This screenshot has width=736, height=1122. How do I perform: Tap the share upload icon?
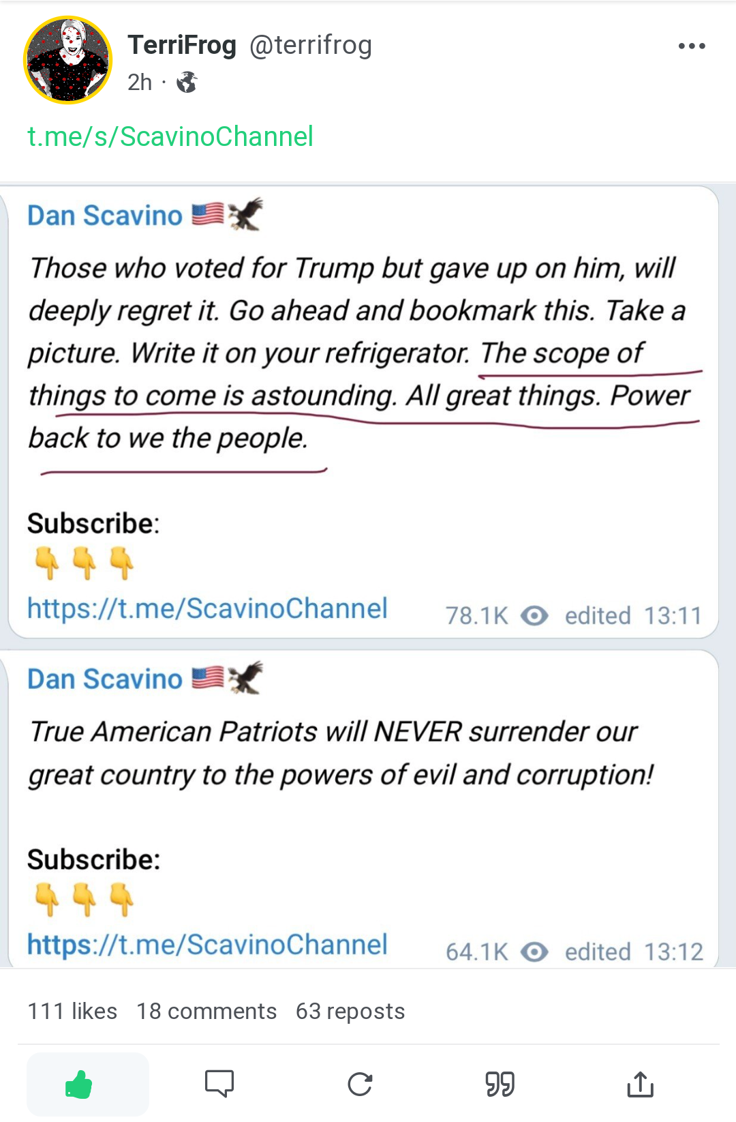coord(640,1084)
